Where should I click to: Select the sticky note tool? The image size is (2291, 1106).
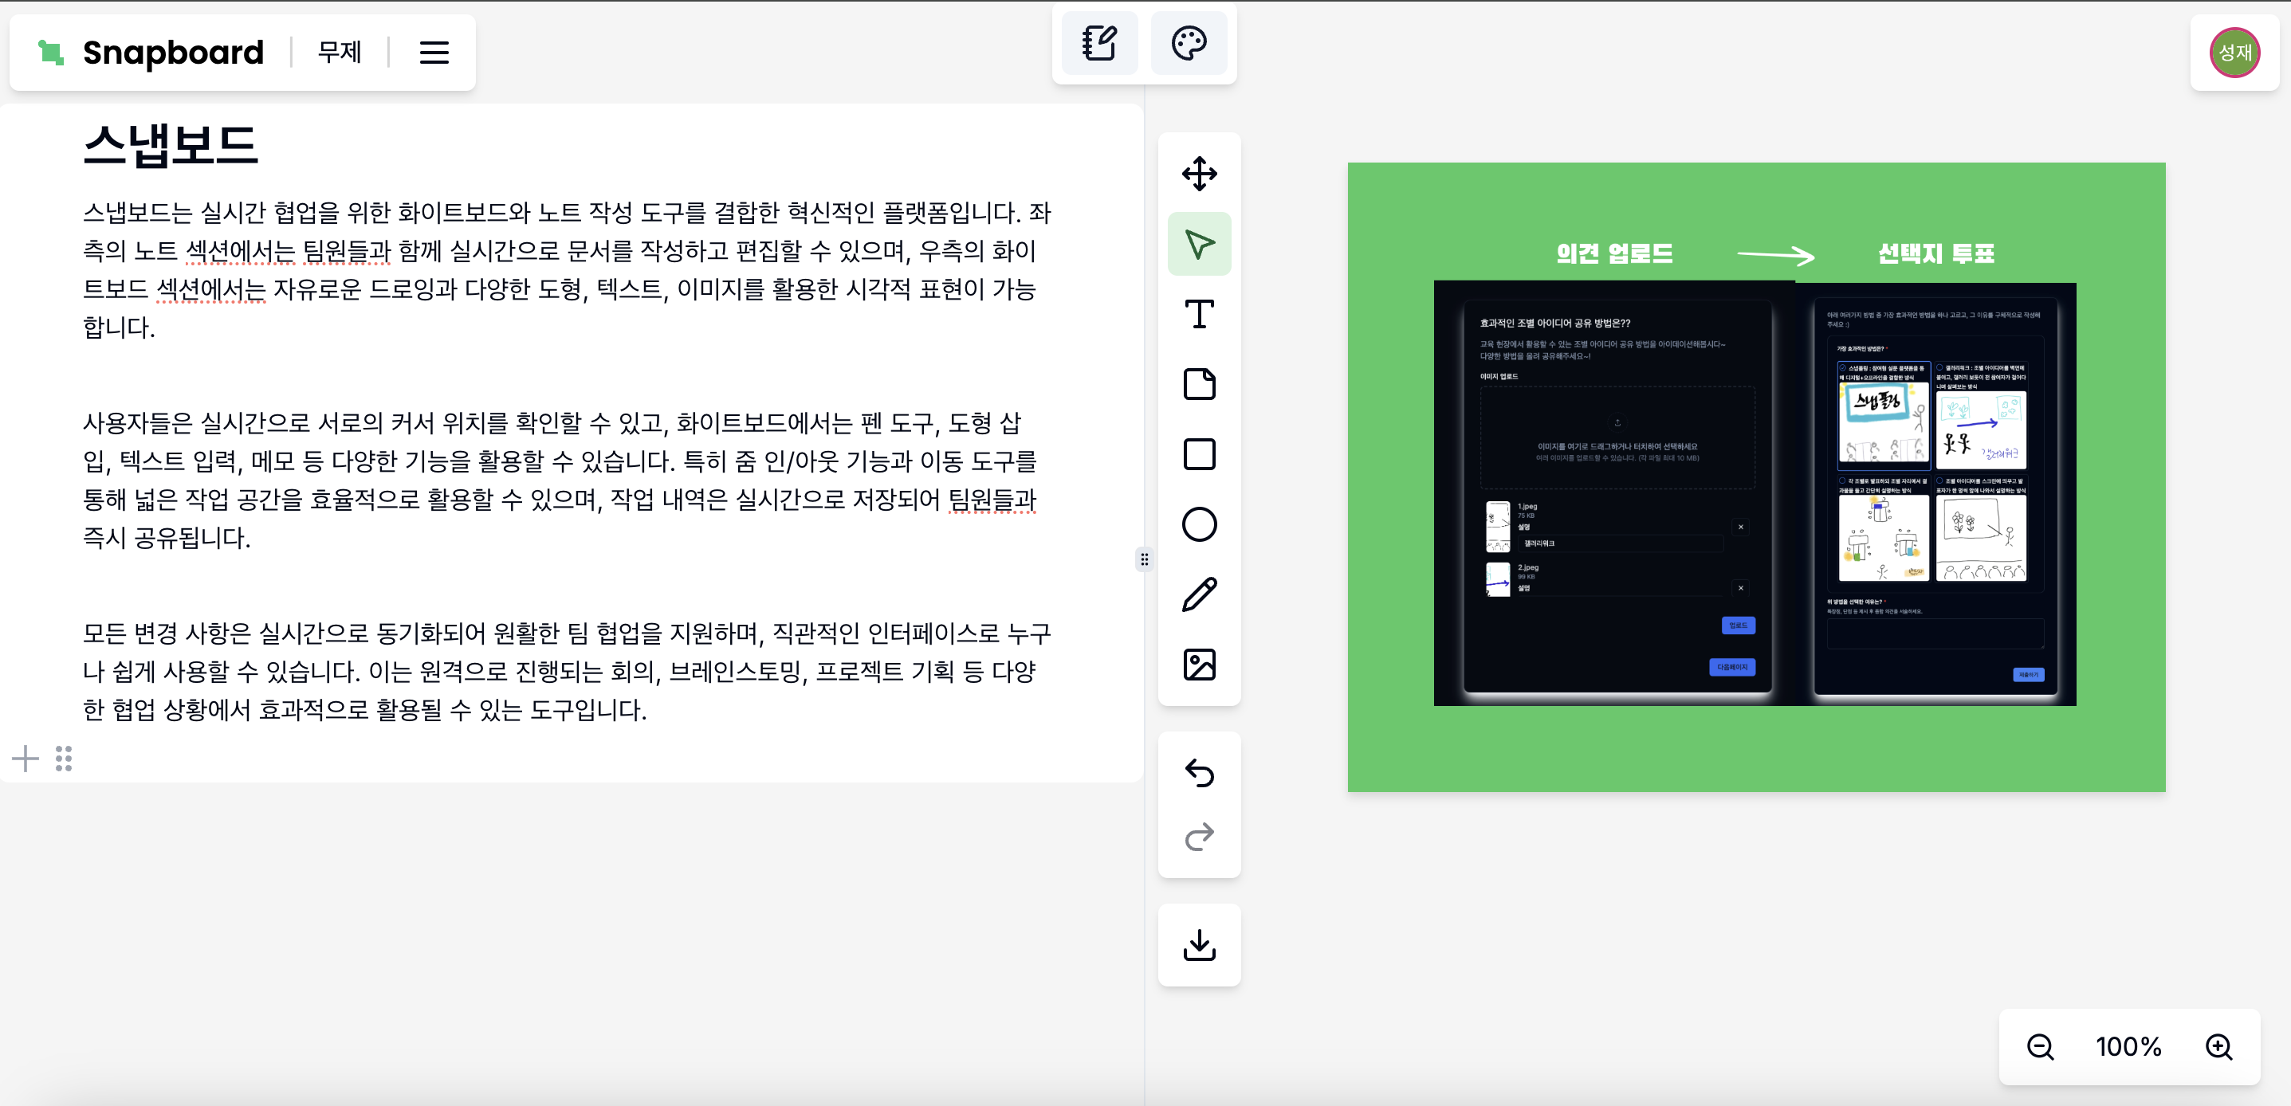point(1199,384)
